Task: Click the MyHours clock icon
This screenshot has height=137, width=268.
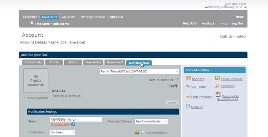Action: tap(188, 106)
